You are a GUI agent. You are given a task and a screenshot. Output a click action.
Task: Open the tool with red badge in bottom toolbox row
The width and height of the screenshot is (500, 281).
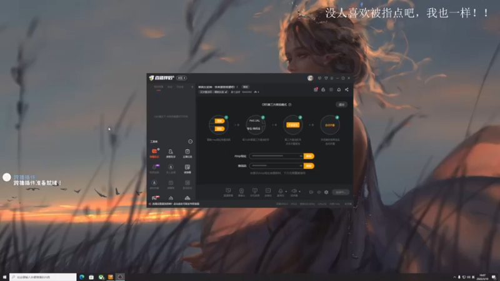pos(155,197)
